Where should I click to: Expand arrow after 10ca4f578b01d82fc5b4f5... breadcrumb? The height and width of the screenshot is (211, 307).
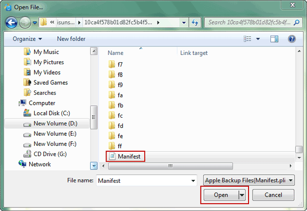(158, 22)
